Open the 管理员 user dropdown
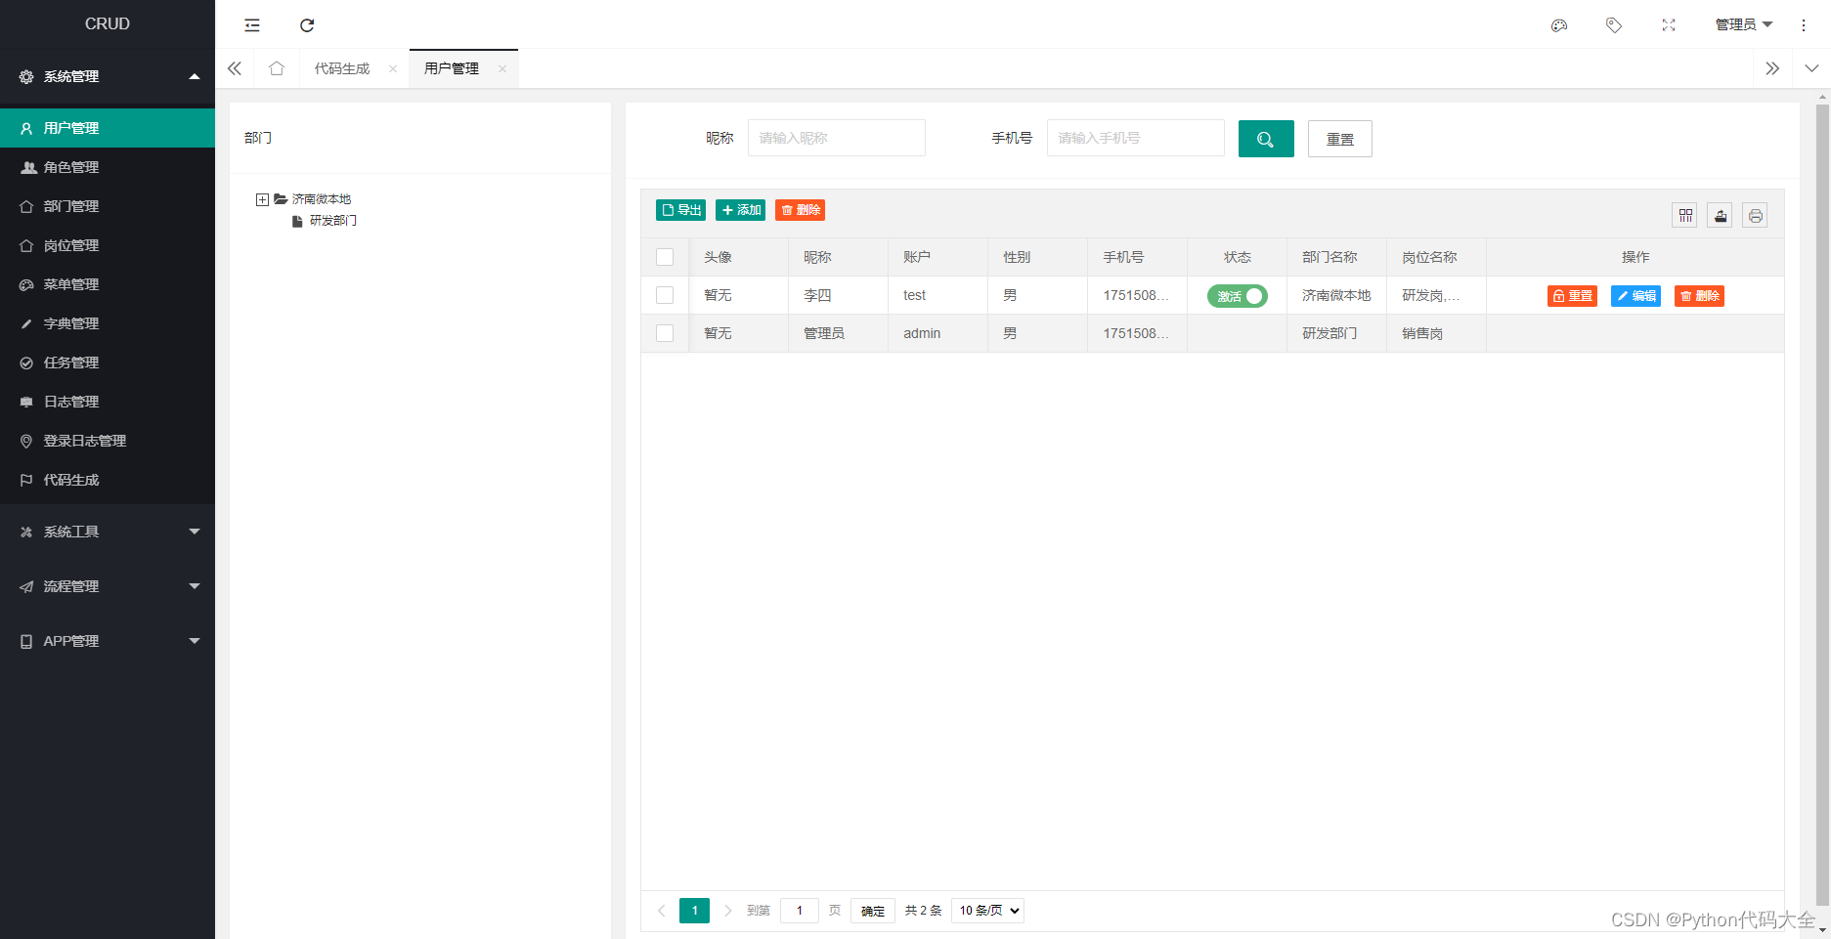Screen dimensions: 1831x939 (x=1744, y=24)
